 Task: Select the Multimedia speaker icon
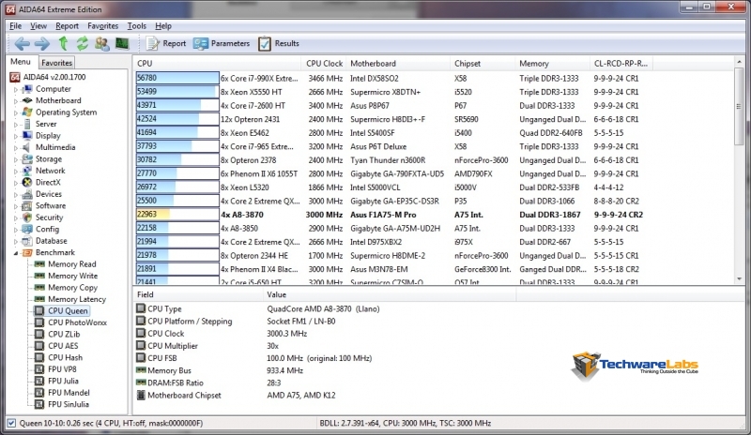pos(27,147)
